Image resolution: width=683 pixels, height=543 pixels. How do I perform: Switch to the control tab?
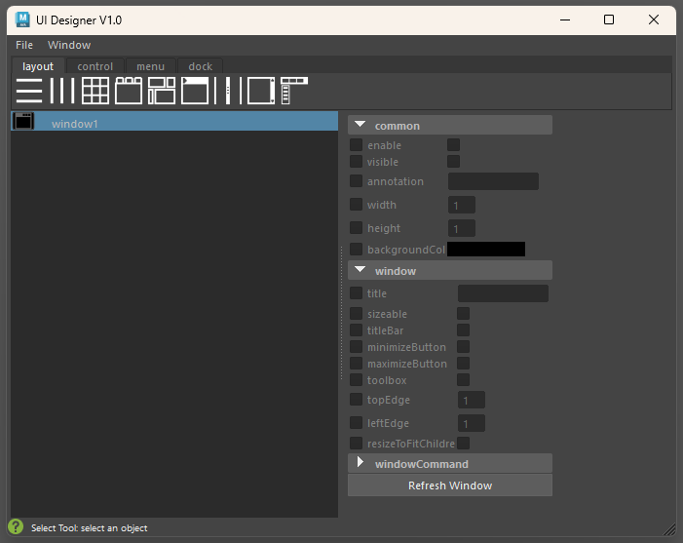95,66
